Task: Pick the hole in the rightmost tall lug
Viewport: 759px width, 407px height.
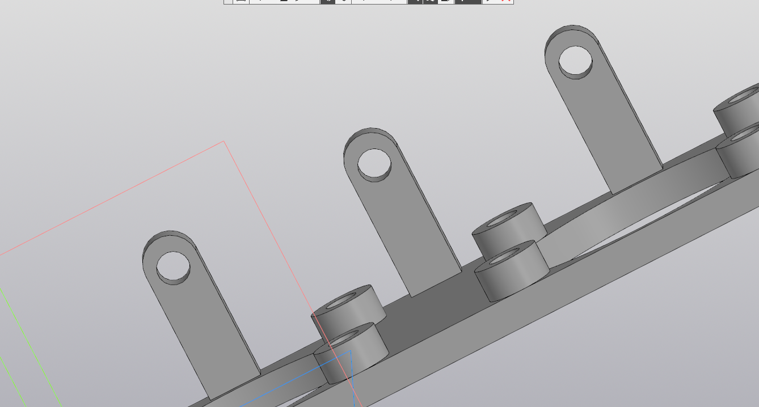Action: pos(576,61)
